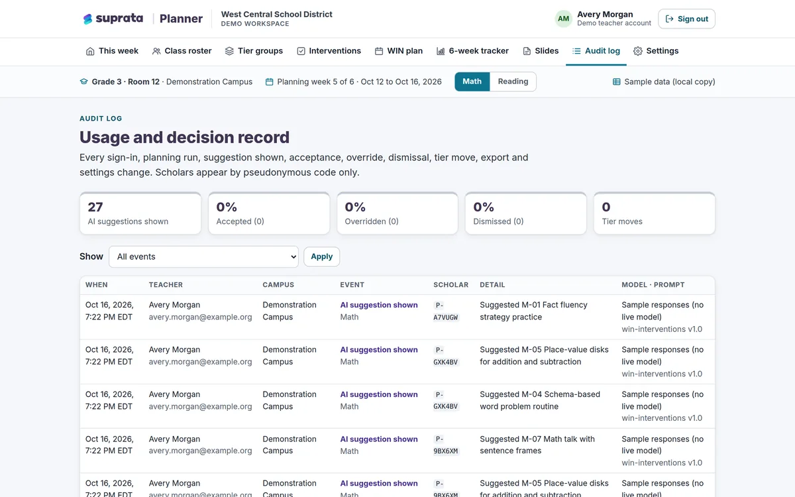Screen dimensions: 795x497
Task: Open the Slides tab
Action: pyautogui.click(x=541, y=51)
